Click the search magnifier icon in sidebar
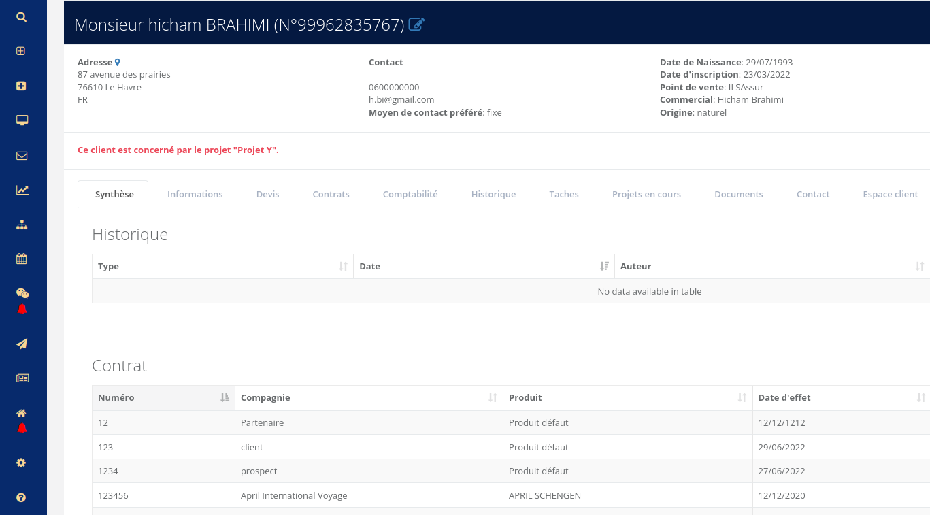The width and height of the screenshot is (930, 515). (x=22, y=17)
